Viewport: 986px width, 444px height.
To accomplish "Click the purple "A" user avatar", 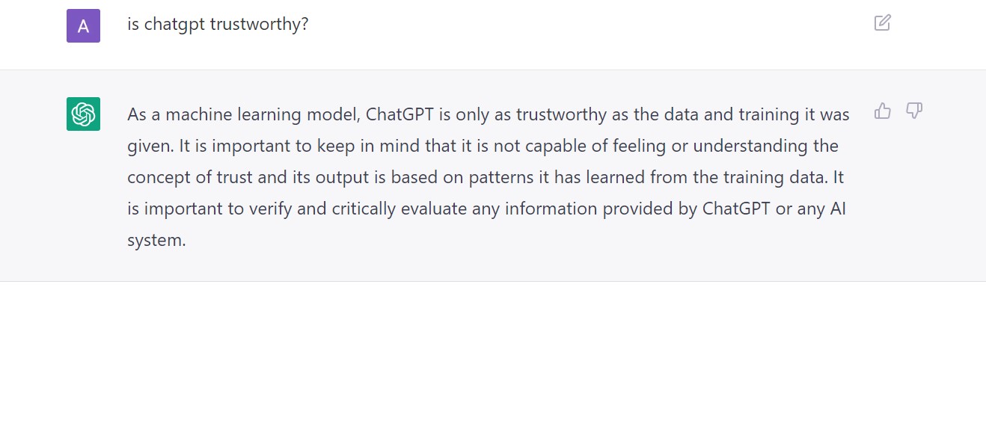I will [x=83, y=25].
